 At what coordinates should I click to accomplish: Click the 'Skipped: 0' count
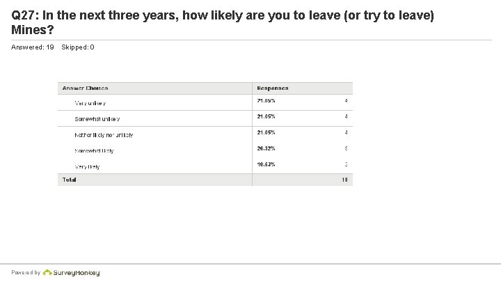(78, 47)
